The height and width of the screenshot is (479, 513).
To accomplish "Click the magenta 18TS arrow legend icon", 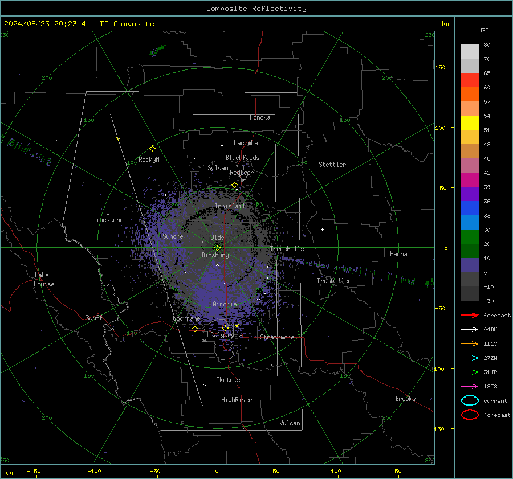I will coord(470,387).
